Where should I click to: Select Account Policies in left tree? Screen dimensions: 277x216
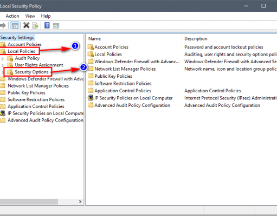[24, 44]
